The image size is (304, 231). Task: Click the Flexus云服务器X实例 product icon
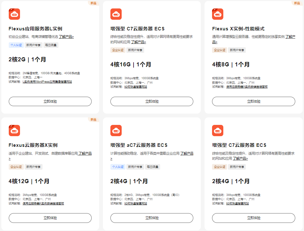[14, 131]
